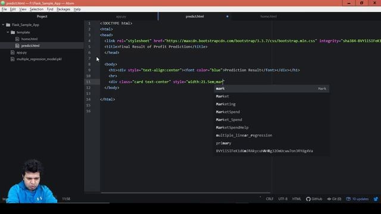Click the bird icon in status bar
The width and height of the screenshot is (381, 214).
pos(376,199)
